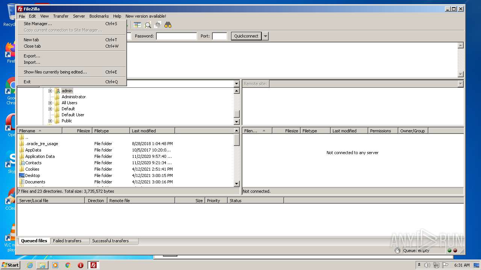Click the green activity indicator light

[449, 250]
